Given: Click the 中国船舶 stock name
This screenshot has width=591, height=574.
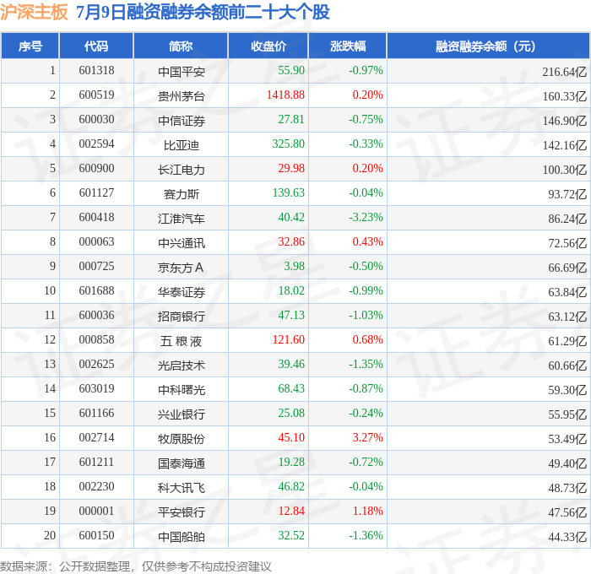Looking at the screenshot, I should click(182, 537).
